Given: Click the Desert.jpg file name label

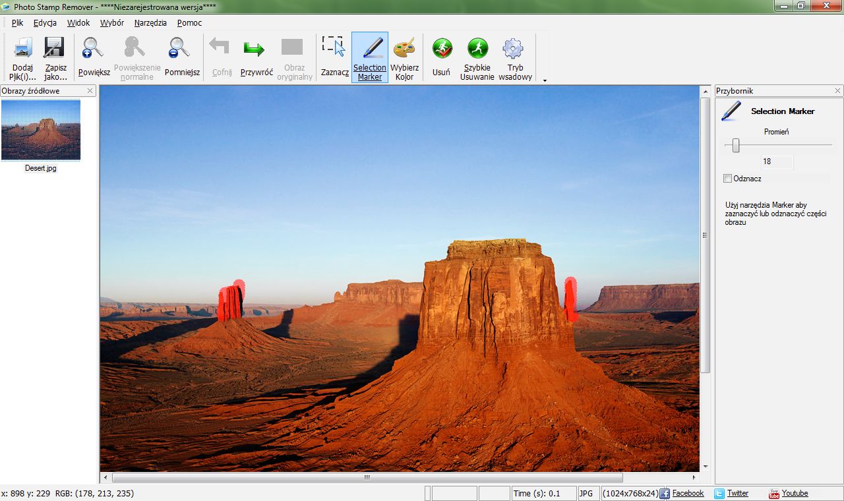Looking at the screenshot, I should click(41, 168).
